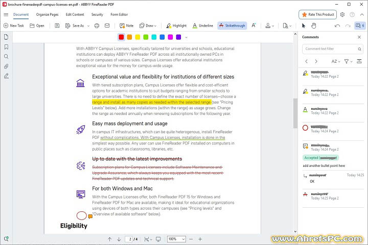Expand more colors dropdown arrow
This screenshot has height=245, width=368.
[x=187, y=37]
